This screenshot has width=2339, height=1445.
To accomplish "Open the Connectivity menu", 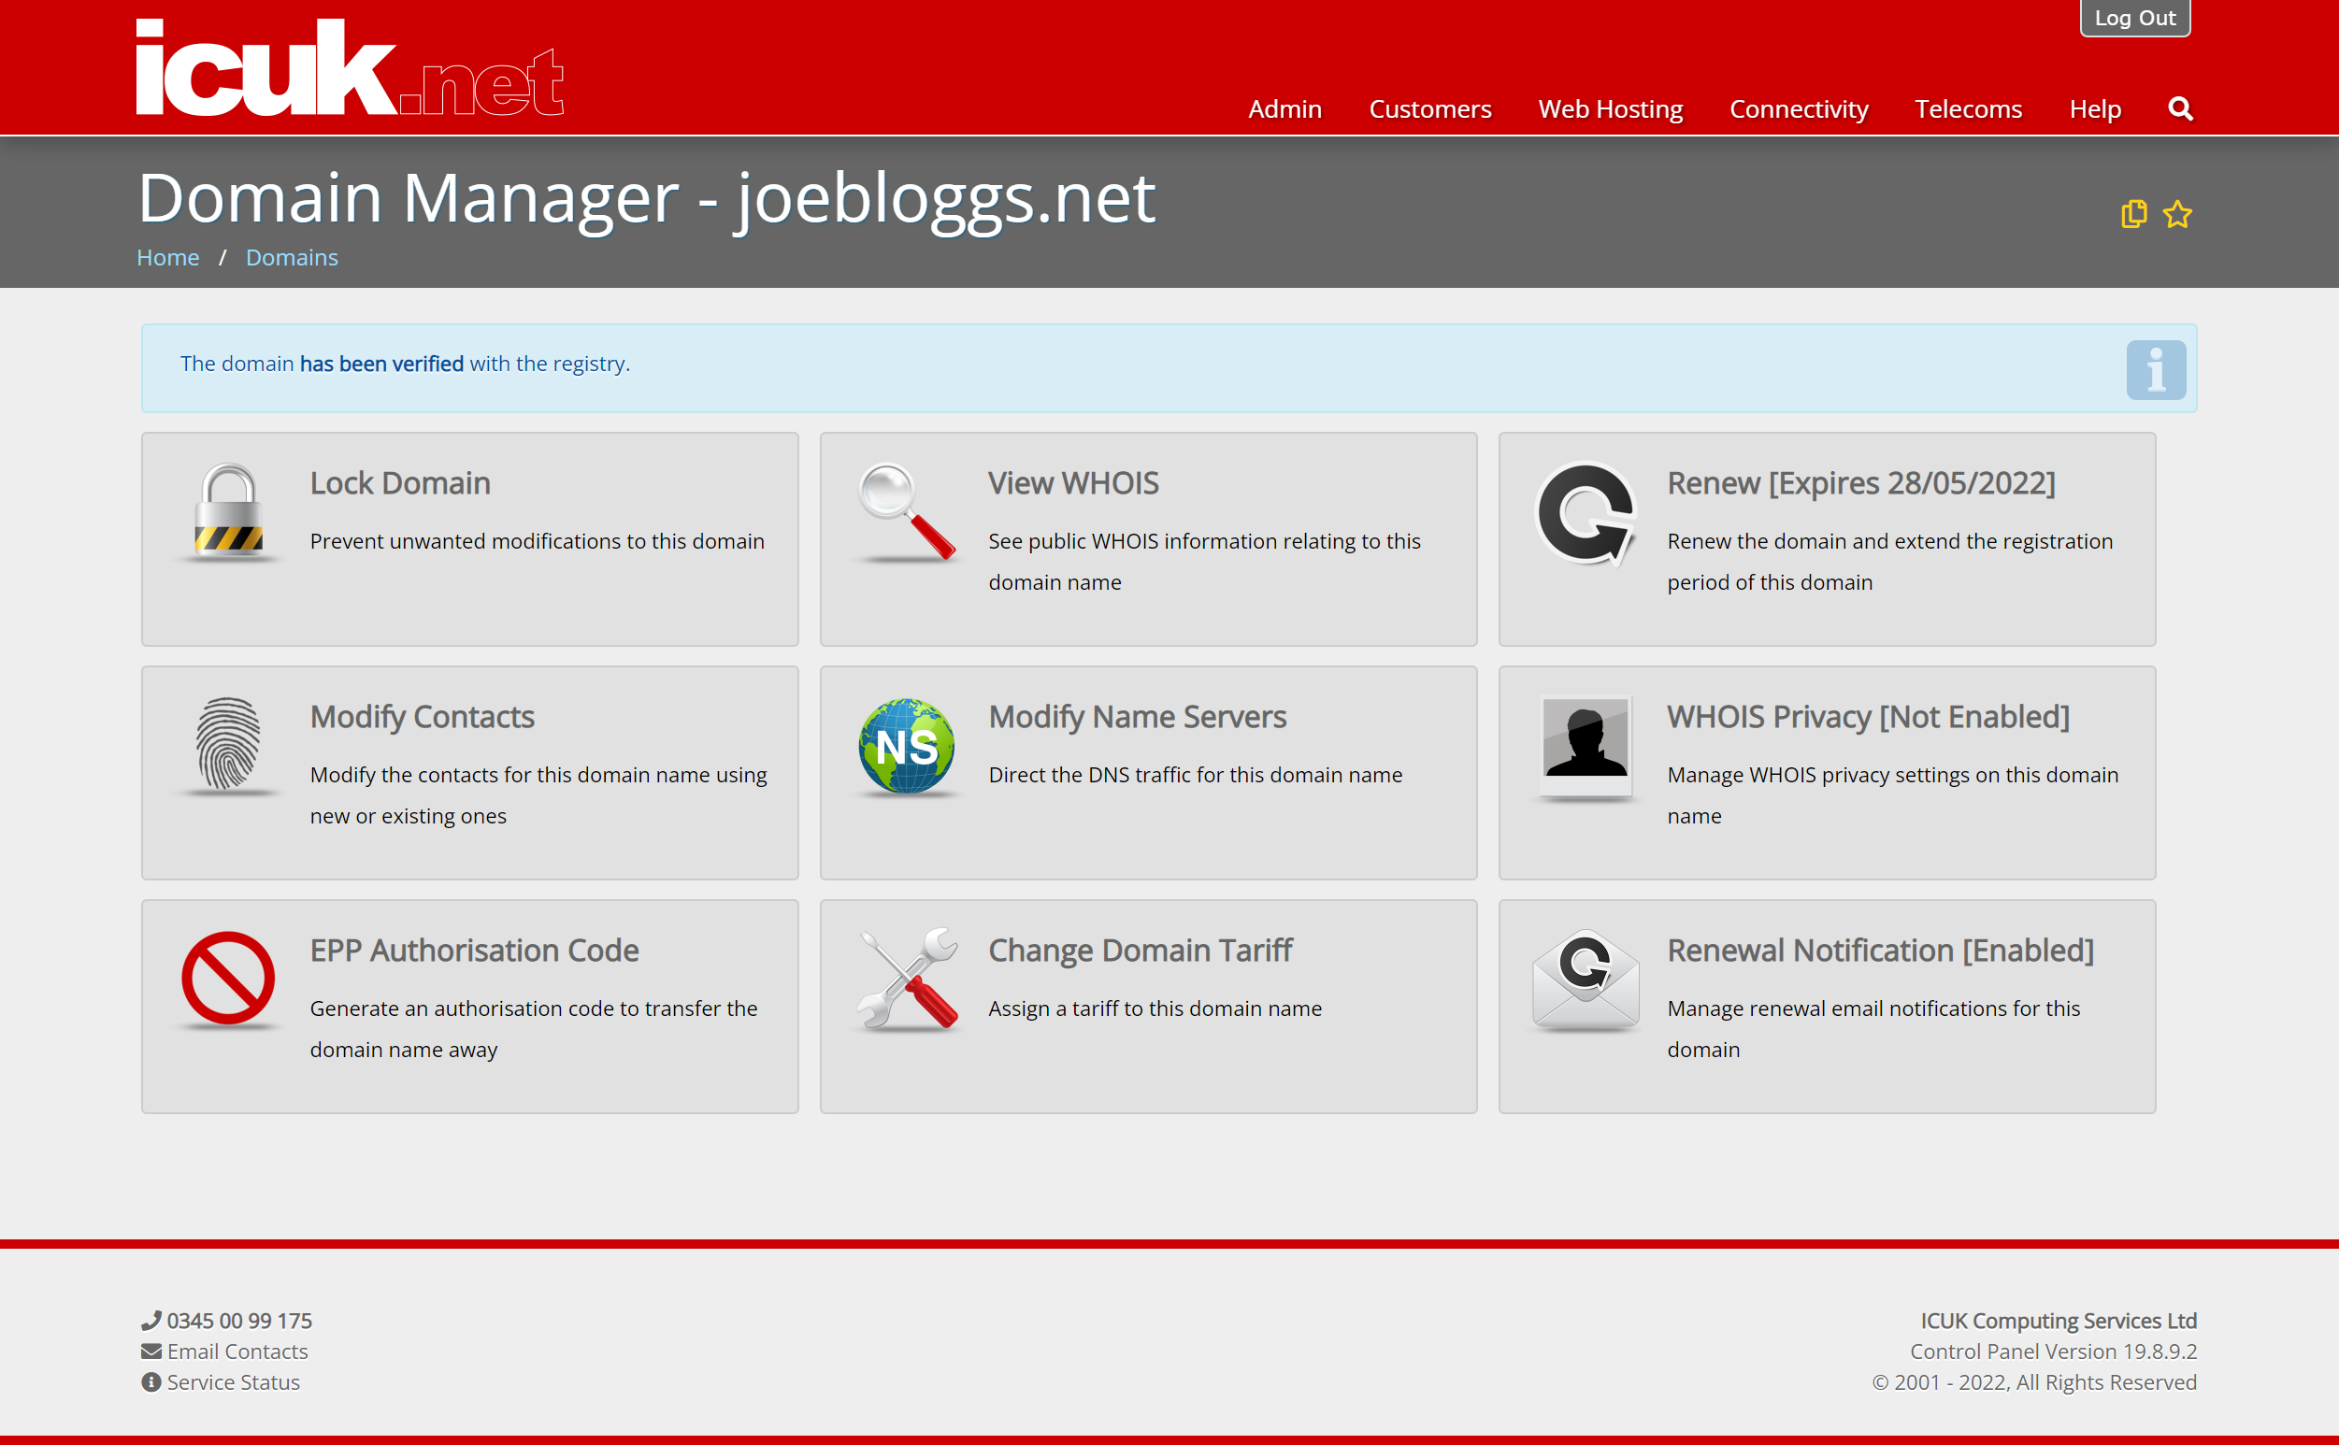I will coord(1799,109).
